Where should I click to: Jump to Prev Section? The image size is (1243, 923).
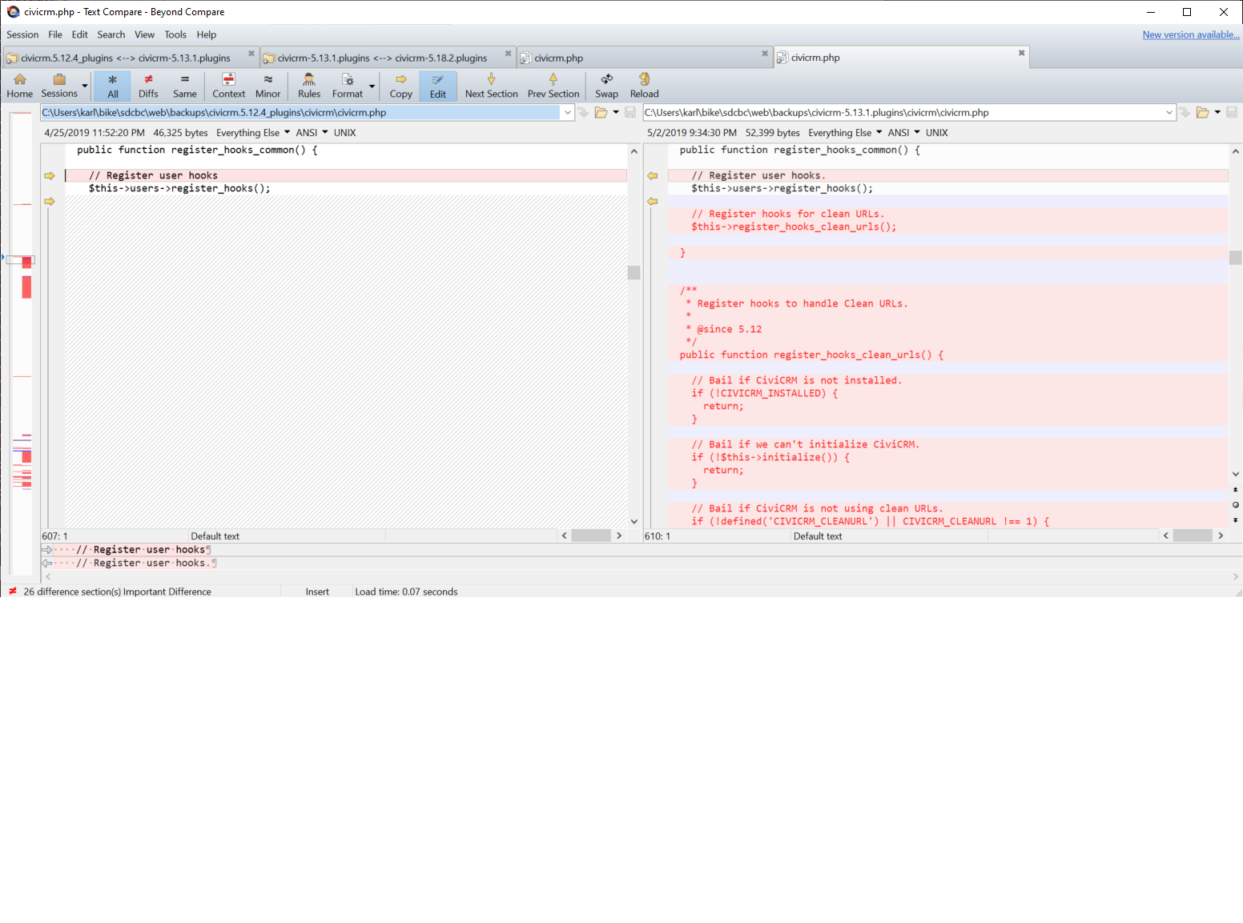tap(553, 86)
